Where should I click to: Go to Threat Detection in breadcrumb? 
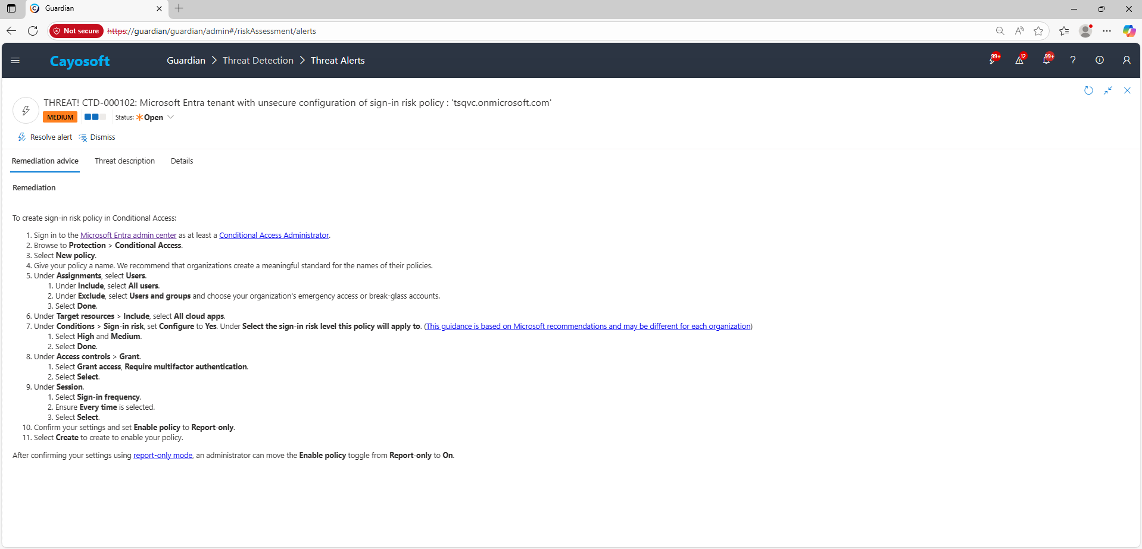(258, 61)
